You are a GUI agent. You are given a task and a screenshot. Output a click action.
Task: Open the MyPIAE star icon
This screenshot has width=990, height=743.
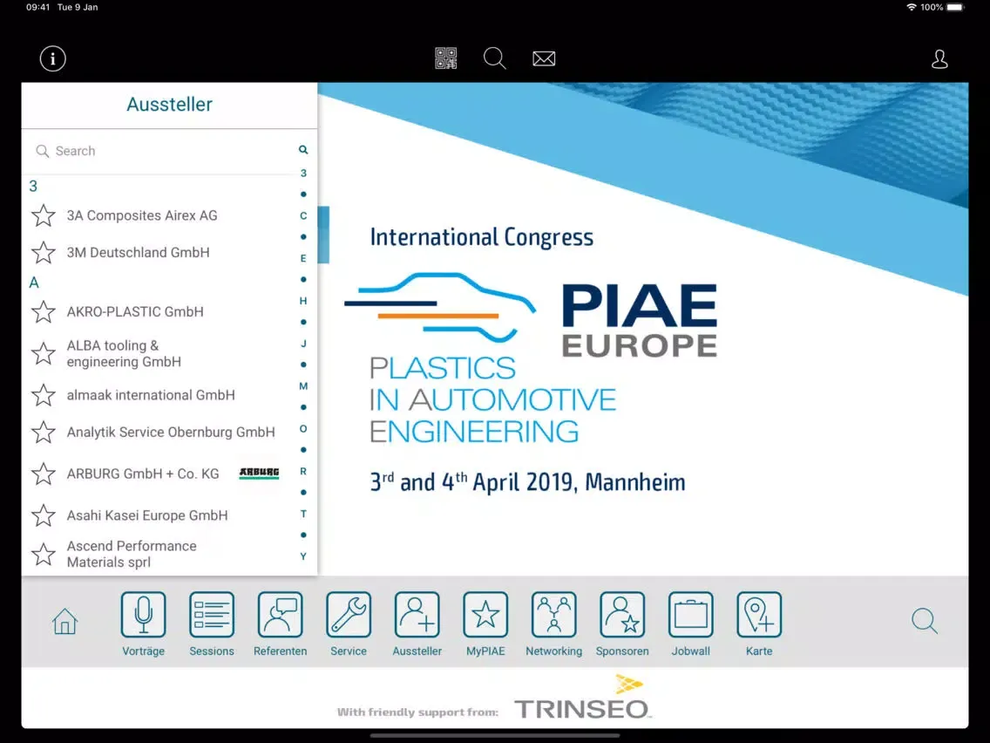(485, 614)
